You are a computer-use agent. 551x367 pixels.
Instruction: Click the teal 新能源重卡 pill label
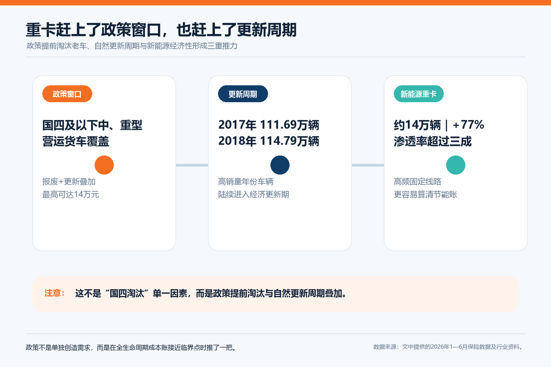point(419,94)
